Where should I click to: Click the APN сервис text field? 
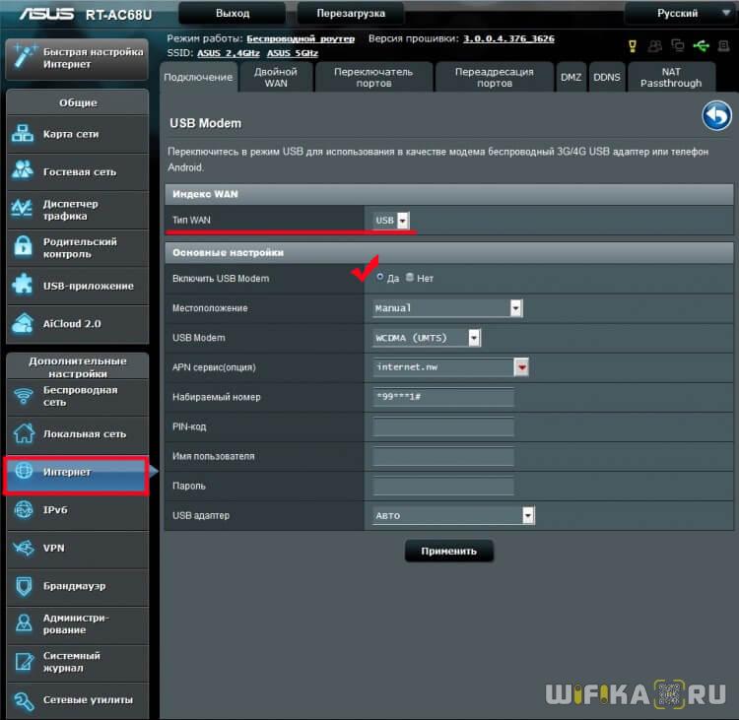click(x=443, y=367)
